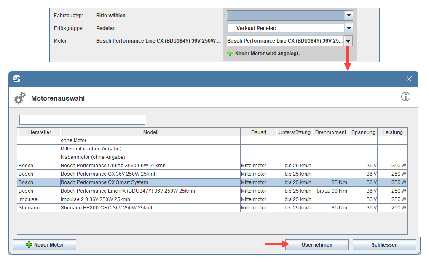Click 85 Nm cell in highlighted Smart System row

pos(330,182)
